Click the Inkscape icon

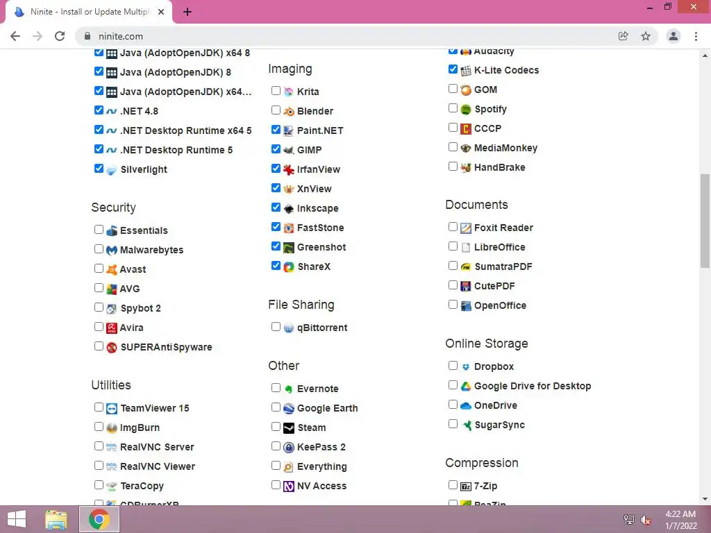tap(288, 208)
